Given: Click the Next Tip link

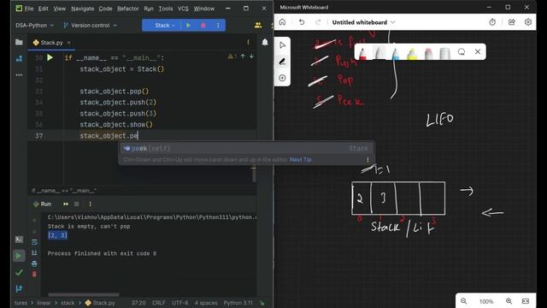Looking at the screenshot, I should tap(300, 160).
